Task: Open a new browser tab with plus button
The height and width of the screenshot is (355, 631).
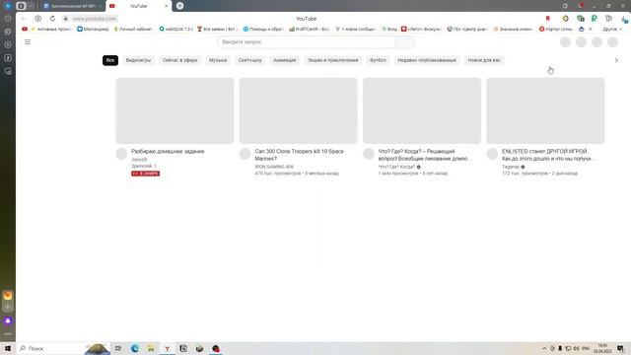Action: (179, 6)
